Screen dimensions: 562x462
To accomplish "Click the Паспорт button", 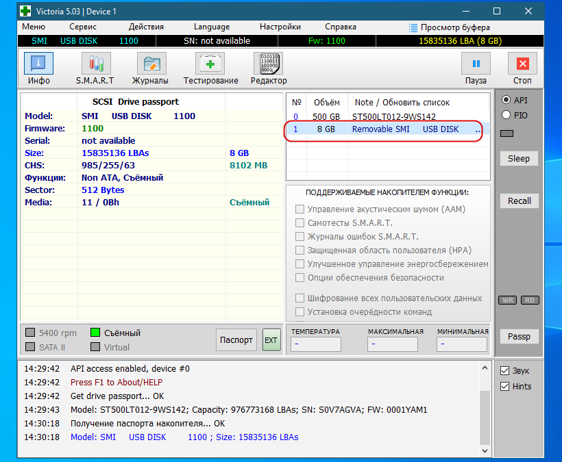I will [x=237, y=339].
